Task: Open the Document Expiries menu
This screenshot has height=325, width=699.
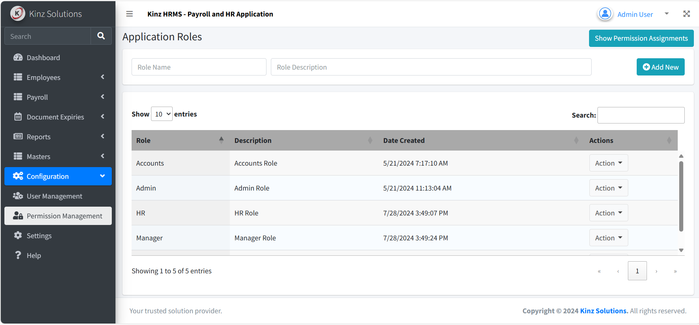Action: pyautogui.click(x=58, y=117)
